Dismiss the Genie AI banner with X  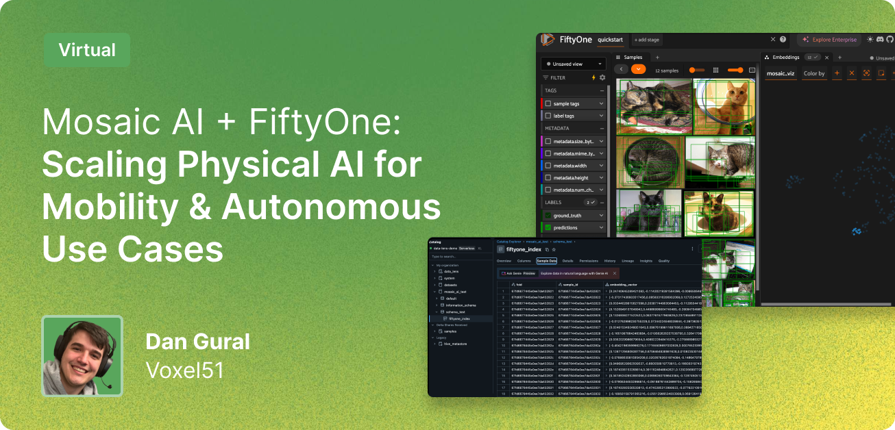615,273
